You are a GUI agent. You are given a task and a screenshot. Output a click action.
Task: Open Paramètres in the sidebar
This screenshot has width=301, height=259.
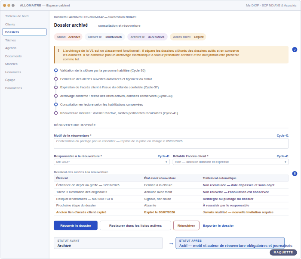point(13,88)
